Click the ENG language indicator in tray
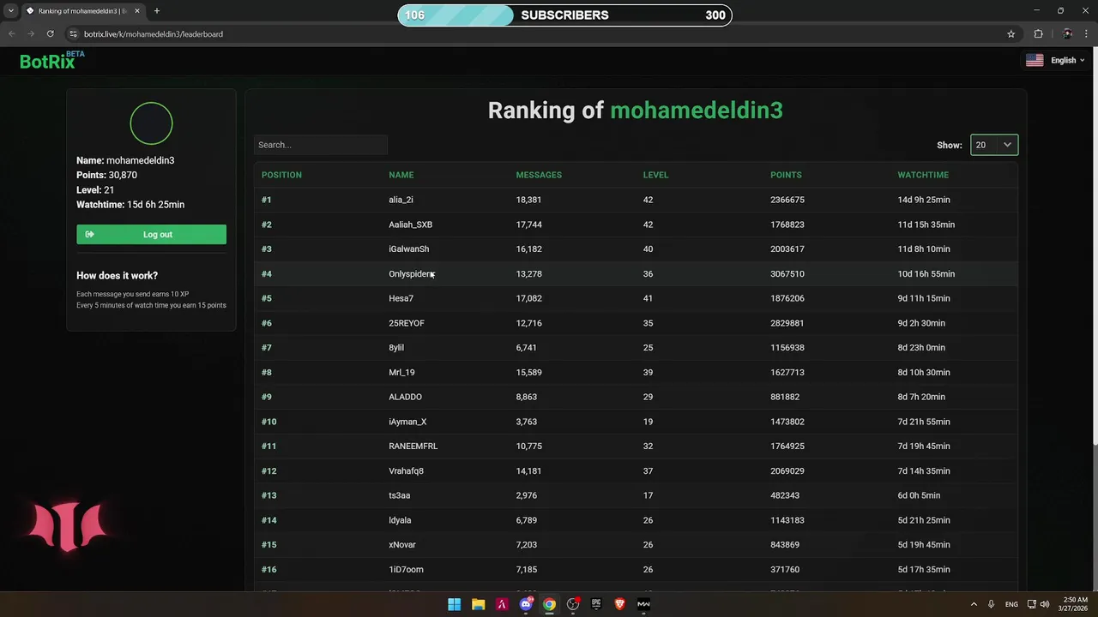The height and width of the screenshot is (617, 1098). (x=1011, y=604)
